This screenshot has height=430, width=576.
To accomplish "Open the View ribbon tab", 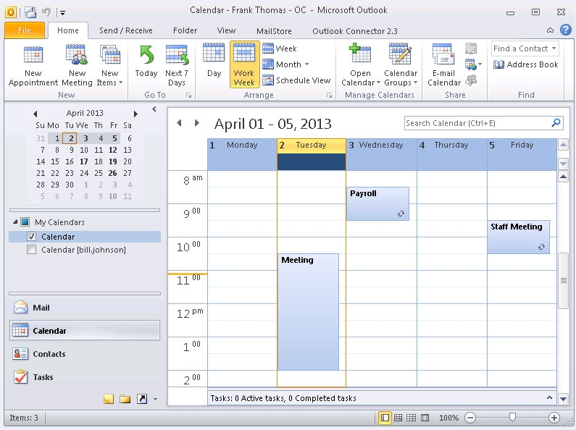I will click(x=226, y=30).
